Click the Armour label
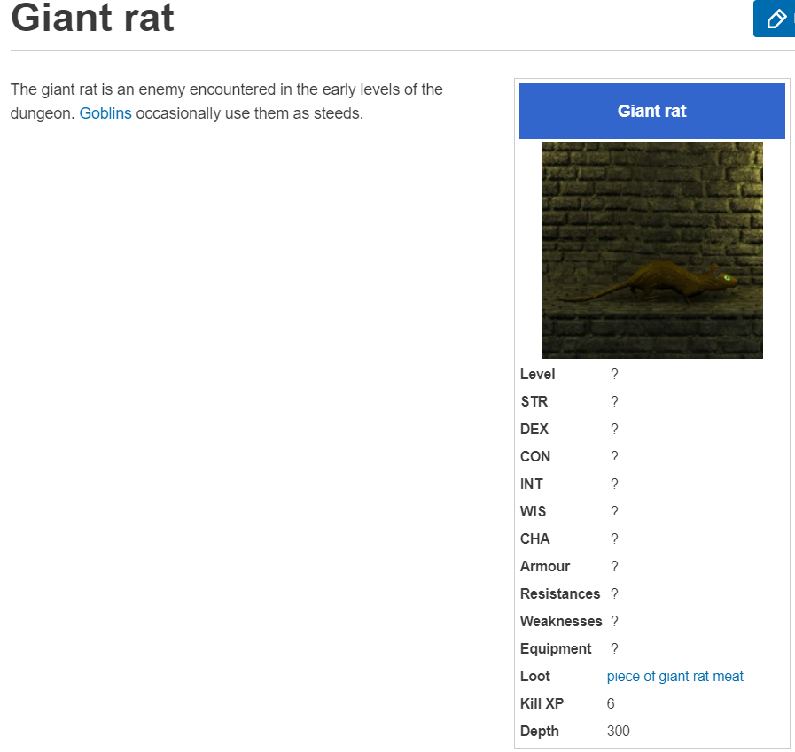This screenshot has width=795, height=752. coord(545,566)
